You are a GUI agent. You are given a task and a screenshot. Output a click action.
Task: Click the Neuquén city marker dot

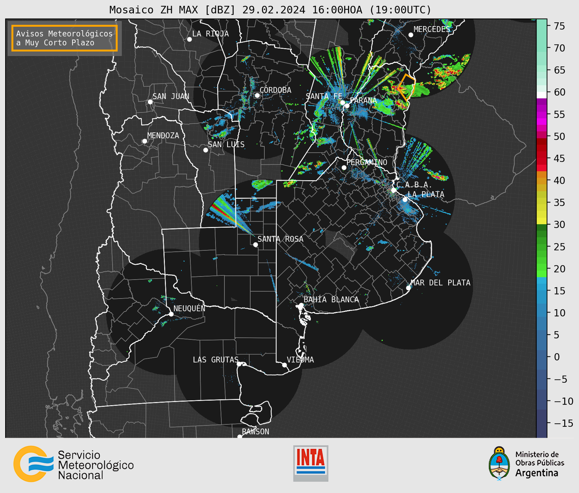(171, 314)
